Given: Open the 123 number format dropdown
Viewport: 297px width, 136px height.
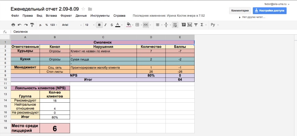Looking at the screenshot, I should tap(54, 25).
